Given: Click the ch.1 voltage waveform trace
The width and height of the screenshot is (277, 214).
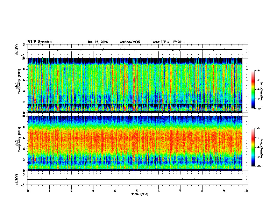Looking at the screenshot, I should (x=135, y=50).
